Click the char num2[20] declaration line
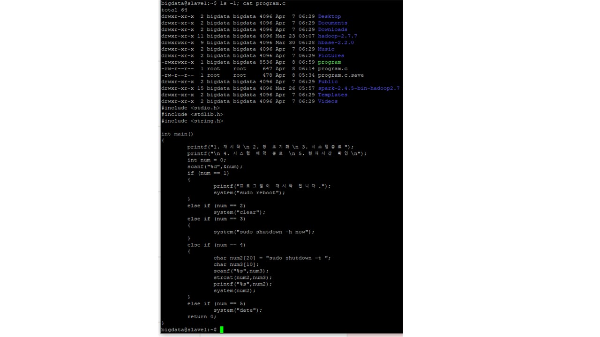The height and width of the screenshot is (337, 600). [x=272, y=258]
